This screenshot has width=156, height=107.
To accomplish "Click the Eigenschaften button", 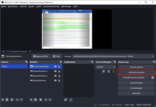I will 41,56.
